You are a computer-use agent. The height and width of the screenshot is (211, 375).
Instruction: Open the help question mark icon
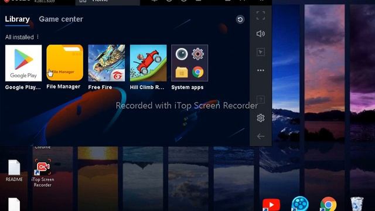(261, 99)
